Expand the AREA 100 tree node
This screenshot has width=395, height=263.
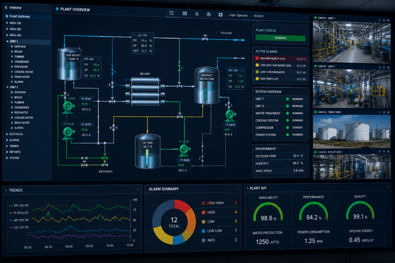point(7,23)
